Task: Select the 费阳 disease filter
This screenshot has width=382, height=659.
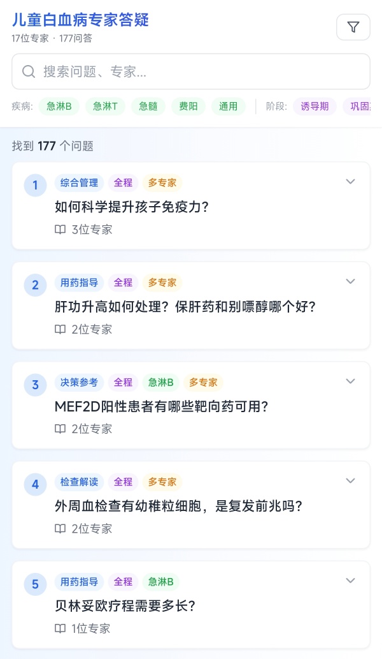Action: (x=188, y=107)
